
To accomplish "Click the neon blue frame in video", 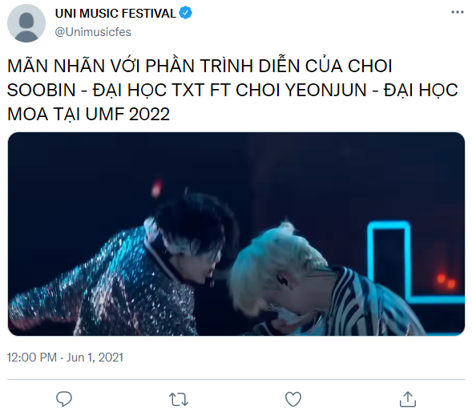I will coord(414,262).
